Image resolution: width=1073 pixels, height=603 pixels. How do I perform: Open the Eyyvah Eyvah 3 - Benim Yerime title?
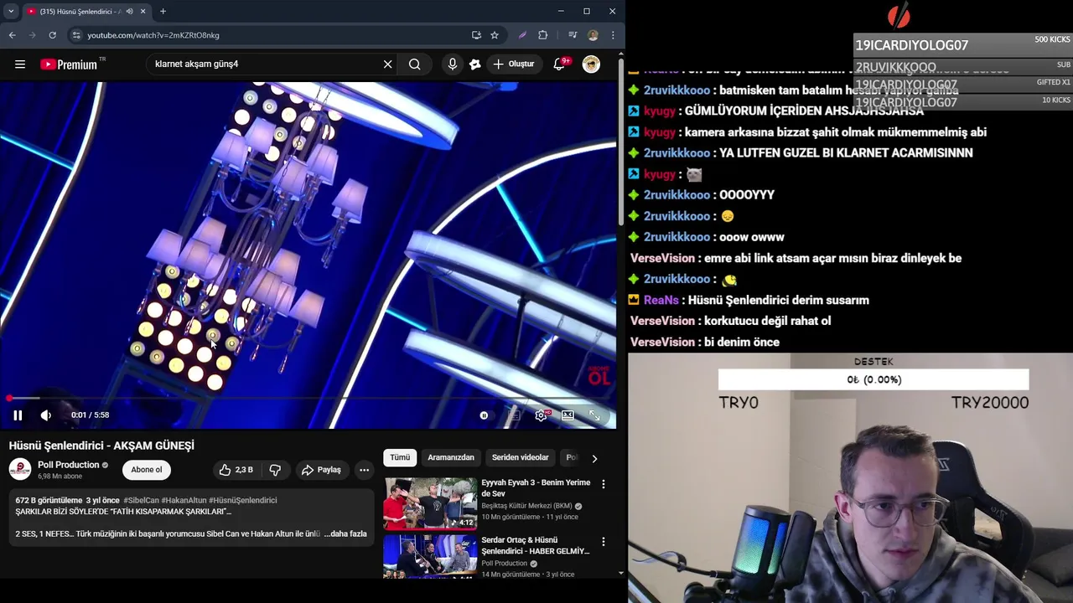pyautogui.click(x=536, y=487)
